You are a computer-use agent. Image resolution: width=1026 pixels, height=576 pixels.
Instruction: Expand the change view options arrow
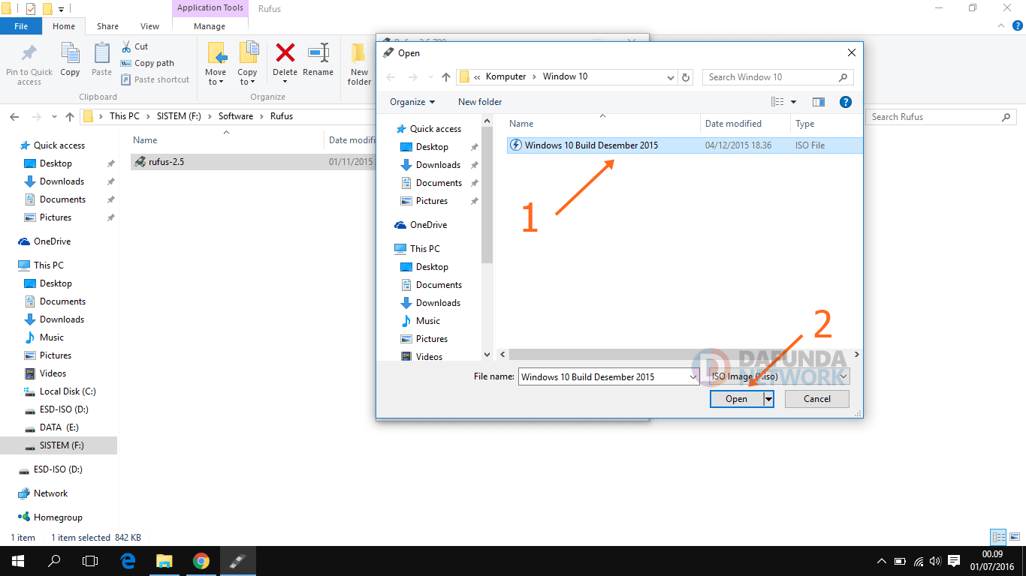pyautogui.click(x=793, y=102)
